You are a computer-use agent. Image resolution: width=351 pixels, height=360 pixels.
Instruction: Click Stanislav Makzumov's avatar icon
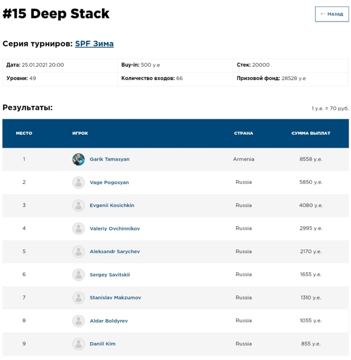pos(78,298)
